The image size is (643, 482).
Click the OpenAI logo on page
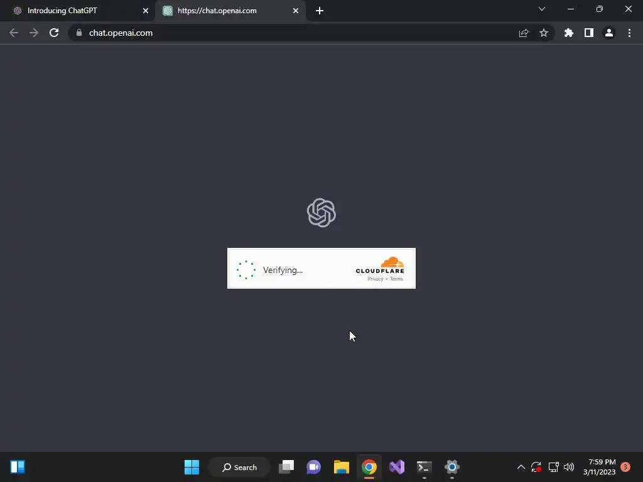tap(321, 212)
